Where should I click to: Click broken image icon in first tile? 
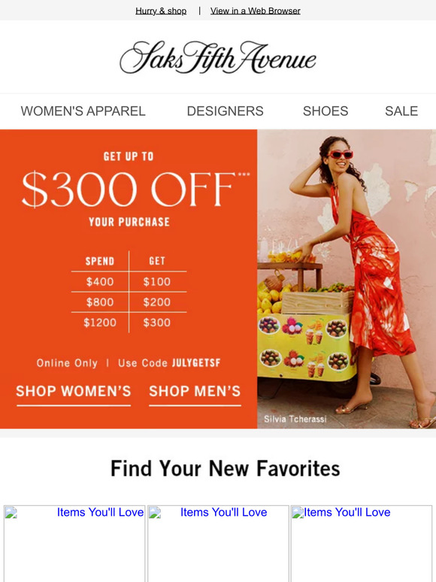click(11, 513)
